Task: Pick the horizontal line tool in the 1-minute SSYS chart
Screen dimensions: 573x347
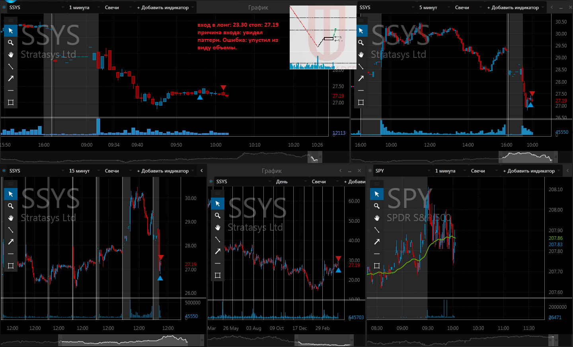Action: click(x=11, y=90)
